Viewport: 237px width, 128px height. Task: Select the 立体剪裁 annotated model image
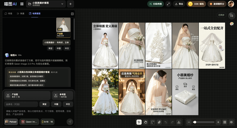185,46
